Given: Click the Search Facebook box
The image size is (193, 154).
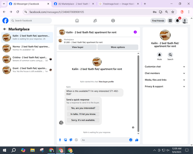Looking at the screenshot, I should [31, 20].
